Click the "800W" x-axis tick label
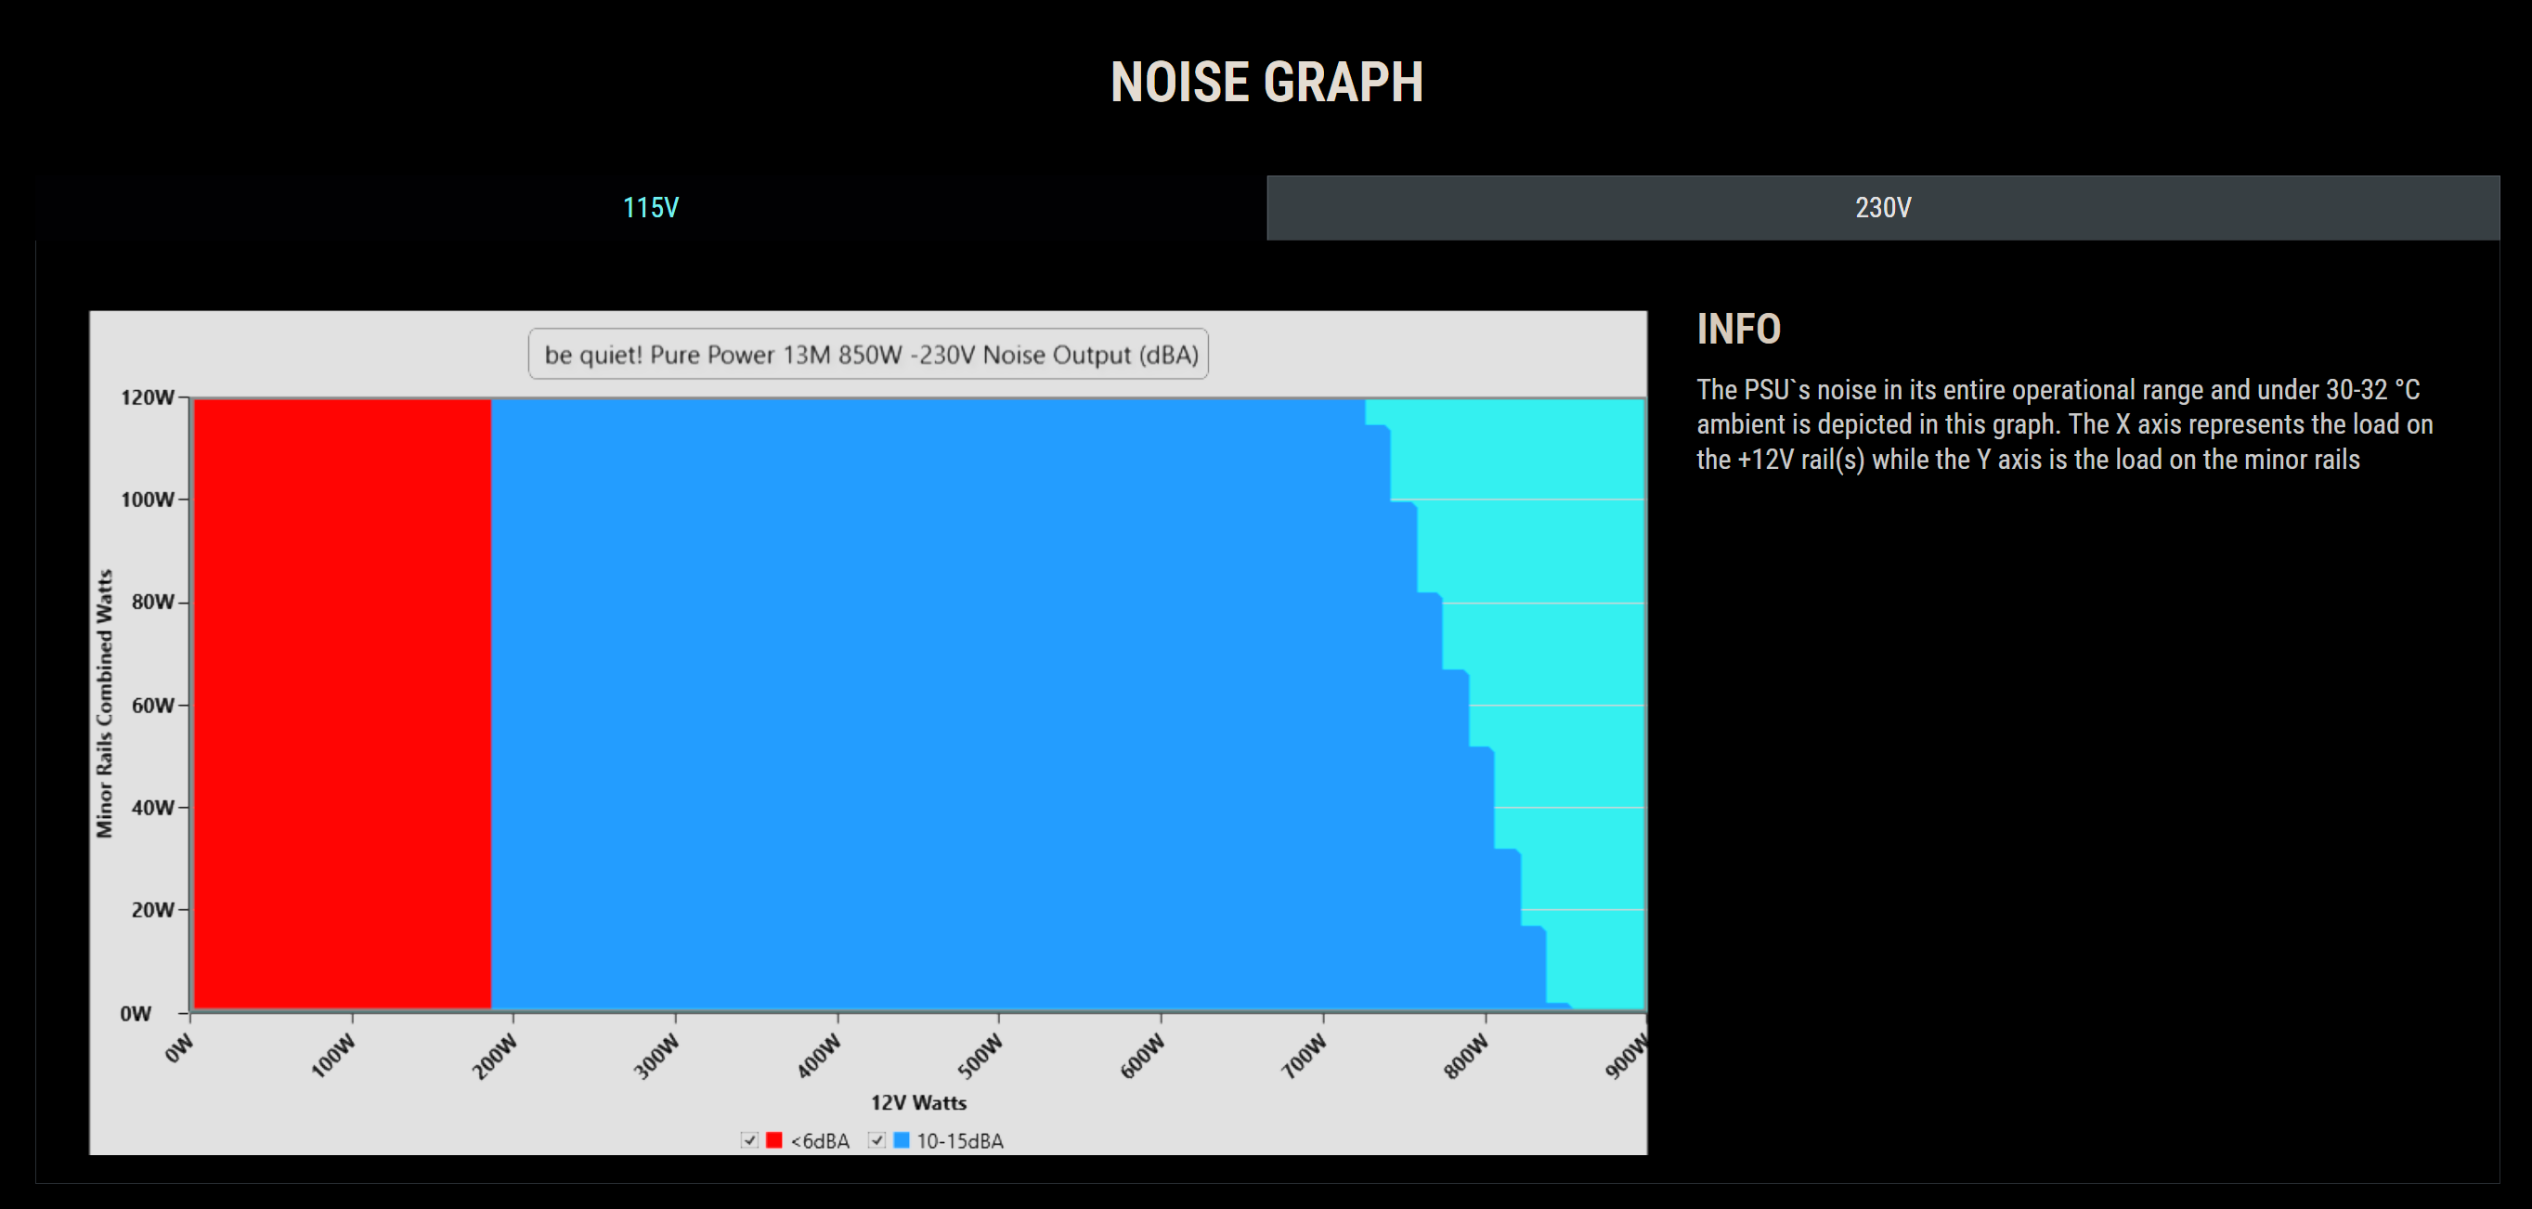The width and height of the screenshot is (2532, 1209). coord(1465,1057)
